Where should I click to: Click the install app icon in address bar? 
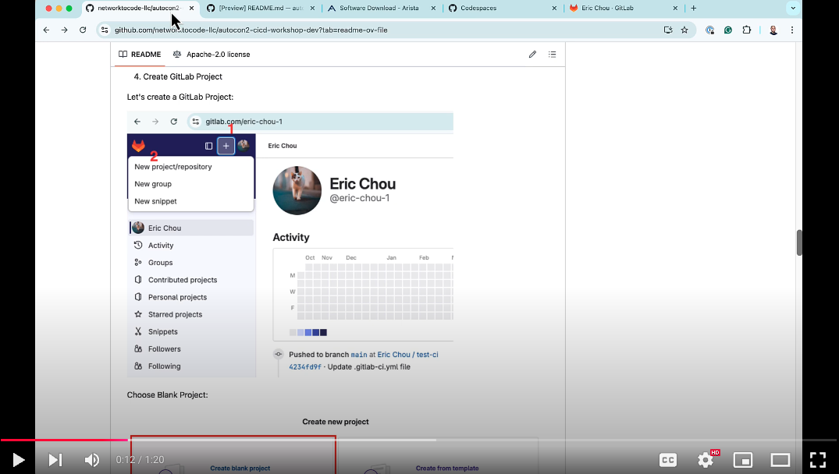tap(668, 30)
